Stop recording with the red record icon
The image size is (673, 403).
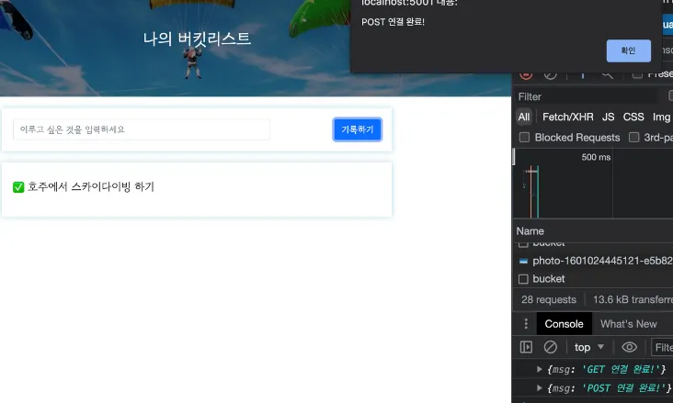pyautogui.click(x=526, y=73)
